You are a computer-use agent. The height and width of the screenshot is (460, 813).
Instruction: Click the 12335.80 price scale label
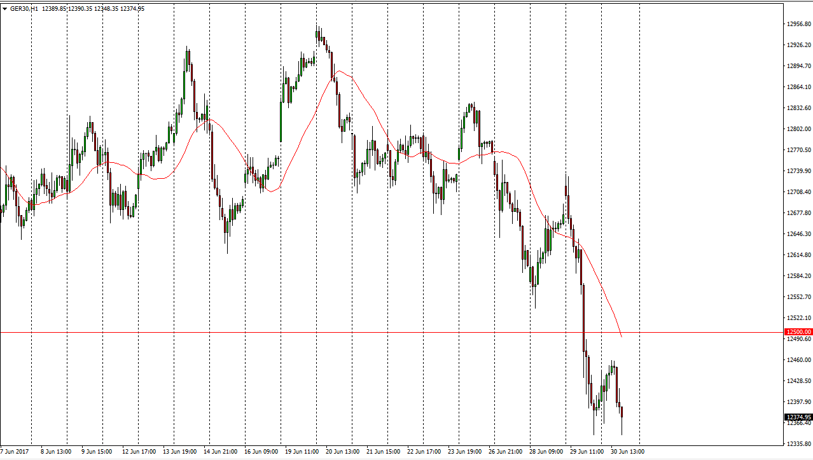pyautogui.click(x=798, y=444)
